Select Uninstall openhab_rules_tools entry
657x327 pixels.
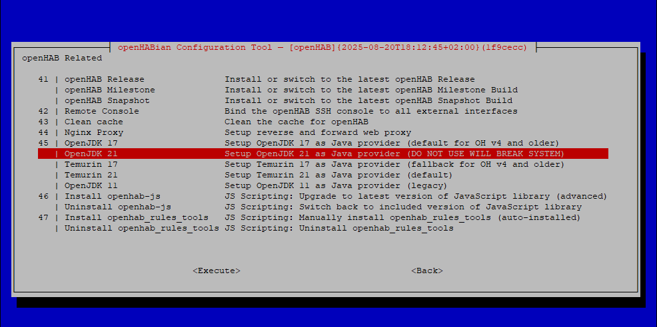click(323, 229)
